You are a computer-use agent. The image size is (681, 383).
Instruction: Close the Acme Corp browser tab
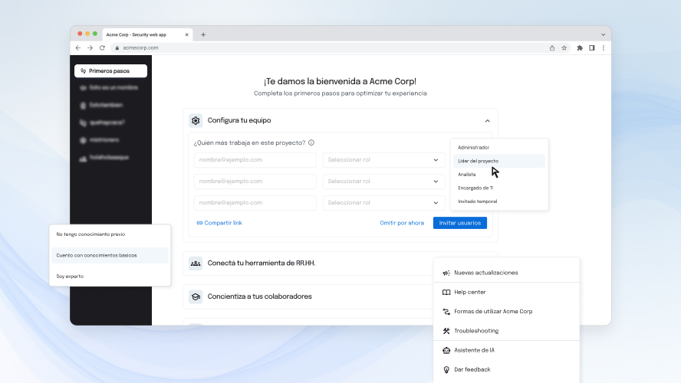187,34
